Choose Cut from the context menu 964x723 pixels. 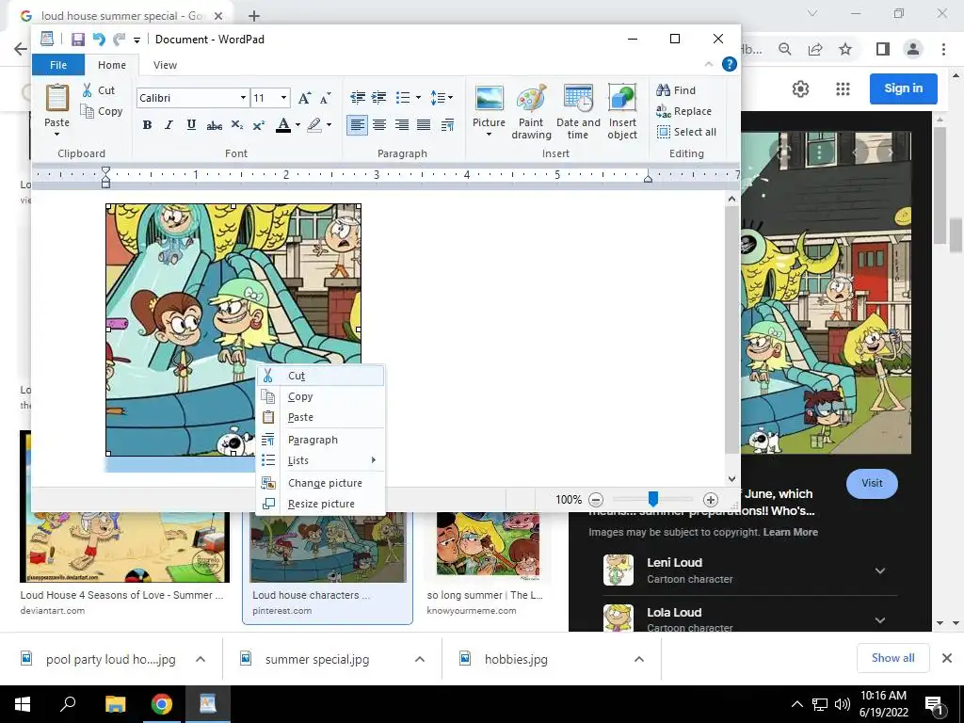tap(320, 376)
